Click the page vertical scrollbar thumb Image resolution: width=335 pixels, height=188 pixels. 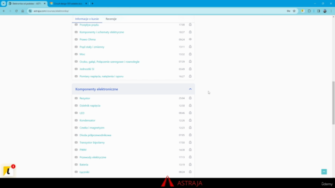tap(333, 103)
